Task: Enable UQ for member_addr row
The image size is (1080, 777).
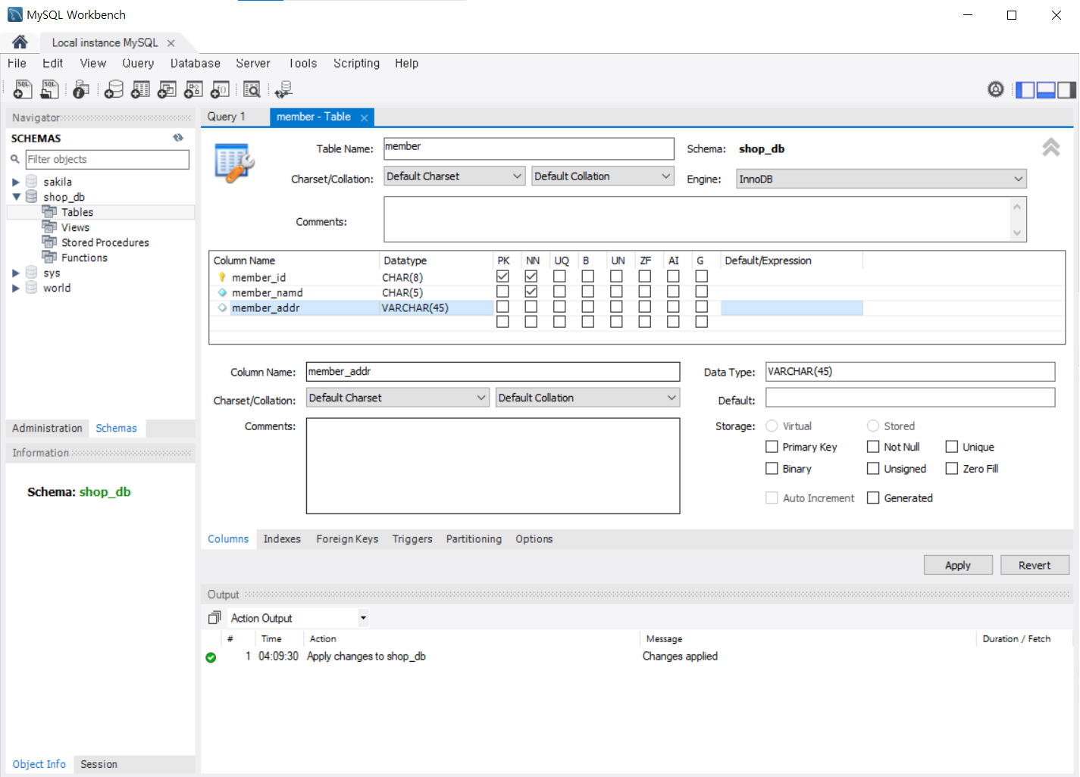Action: (x=559, y=307)
